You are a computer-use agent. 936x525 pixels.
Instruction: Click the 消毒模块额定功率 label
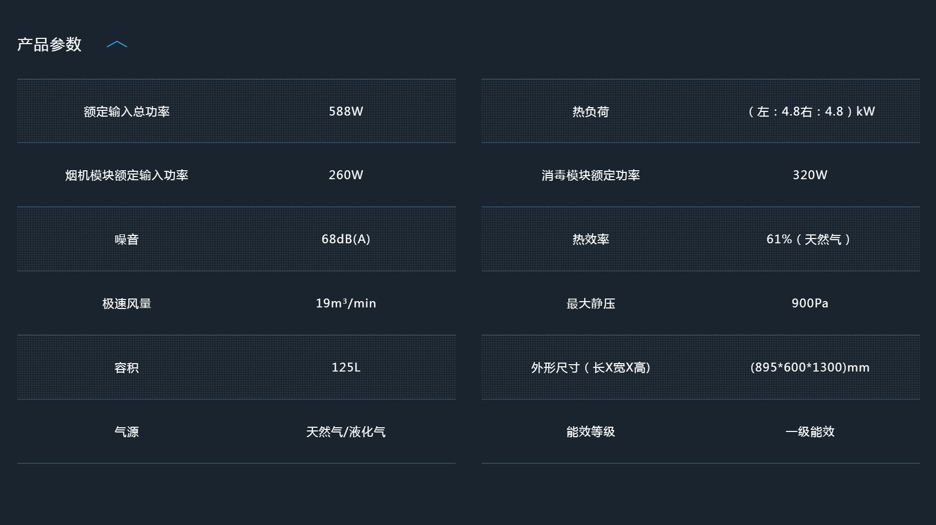pyautogui.click(x=590, y=176)
